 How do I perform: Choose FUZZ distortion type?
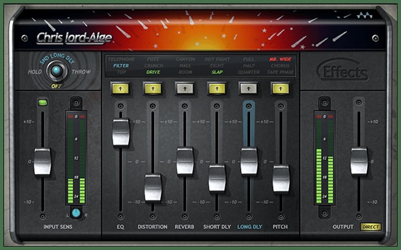point(153,59)
